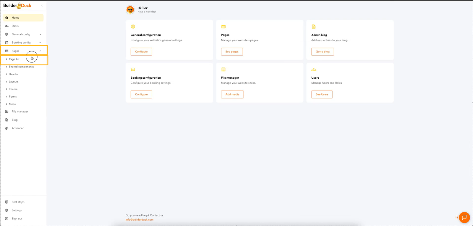Open Theme submenu item
Viewport: 473px width, 226px height.
pyautogui.click(x=13, y=89)
